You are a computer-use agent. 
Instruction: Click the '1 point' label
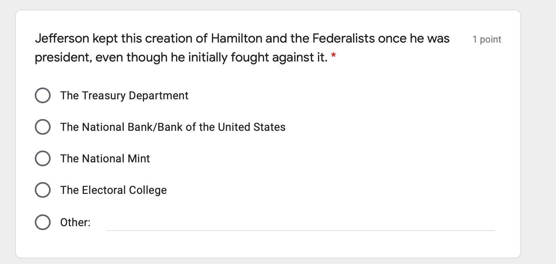[x=487, y=39]
